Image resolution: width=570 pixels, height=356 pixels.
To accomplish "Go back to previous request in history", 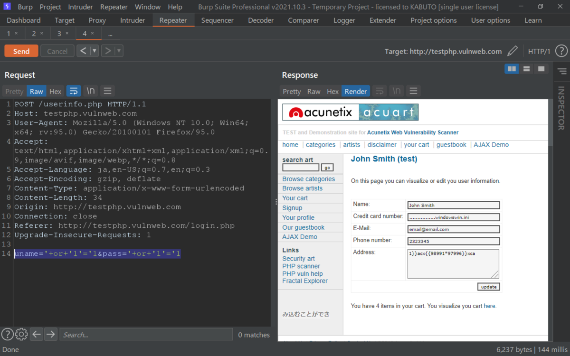I will click(83, 51).
